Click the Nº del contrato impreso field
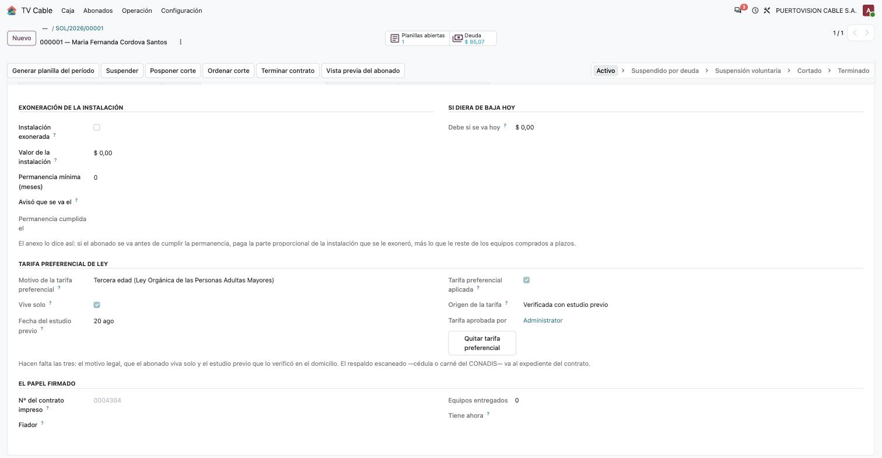882x458 pixels. (x=264, y=400)
